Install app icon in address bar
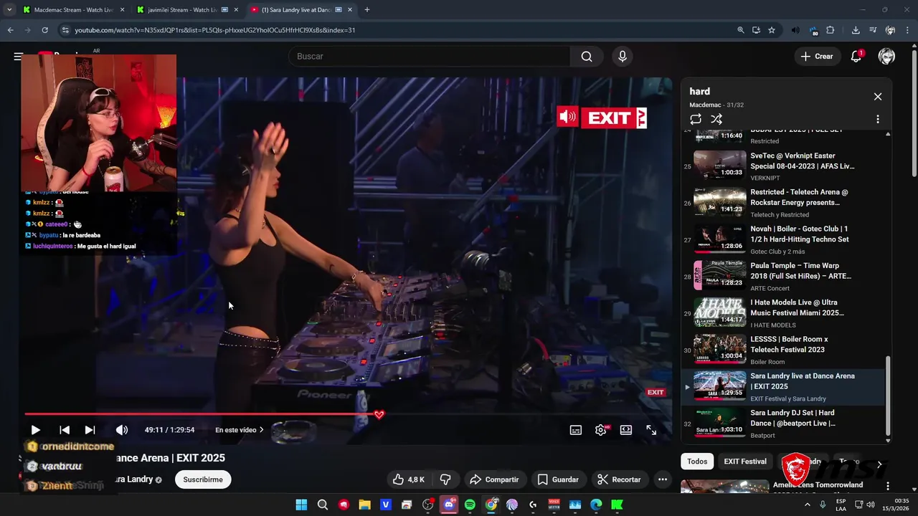The width and height of the screenshot is (918, 516). [x=756, y=30]
